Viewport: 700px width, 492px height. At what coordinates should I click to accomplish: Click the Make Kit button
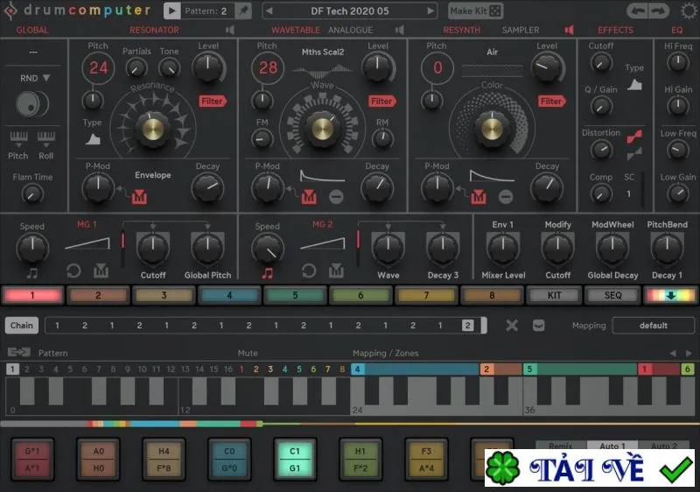(x=475, y=11)
